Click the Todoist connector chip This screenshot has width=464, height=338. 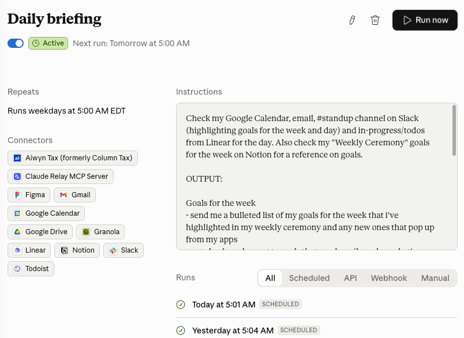pyautogui.click(x=31, y=269)
